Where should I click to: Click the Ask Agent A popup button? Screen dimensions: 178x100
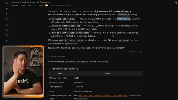point(124,14)
